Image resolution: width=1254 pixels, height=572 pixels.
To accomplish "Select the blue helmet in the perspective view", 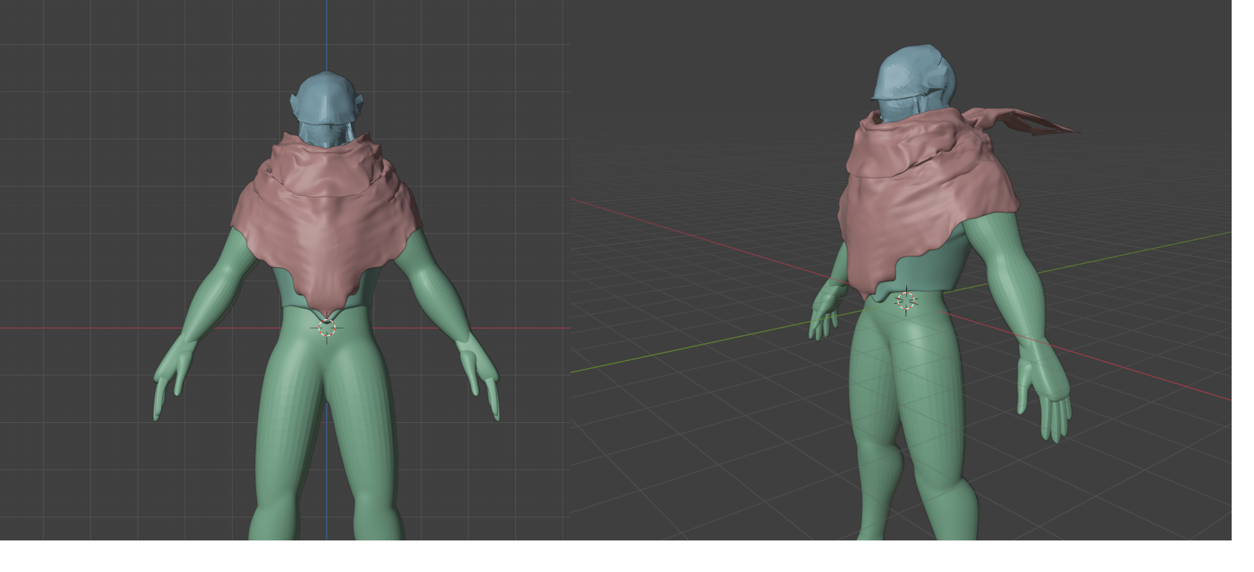I will (x=914, y=82).
